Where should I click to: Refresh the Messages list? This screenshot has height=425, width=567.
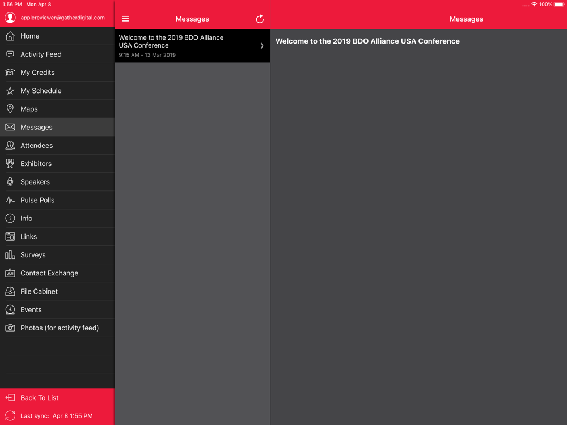(260, 19)
